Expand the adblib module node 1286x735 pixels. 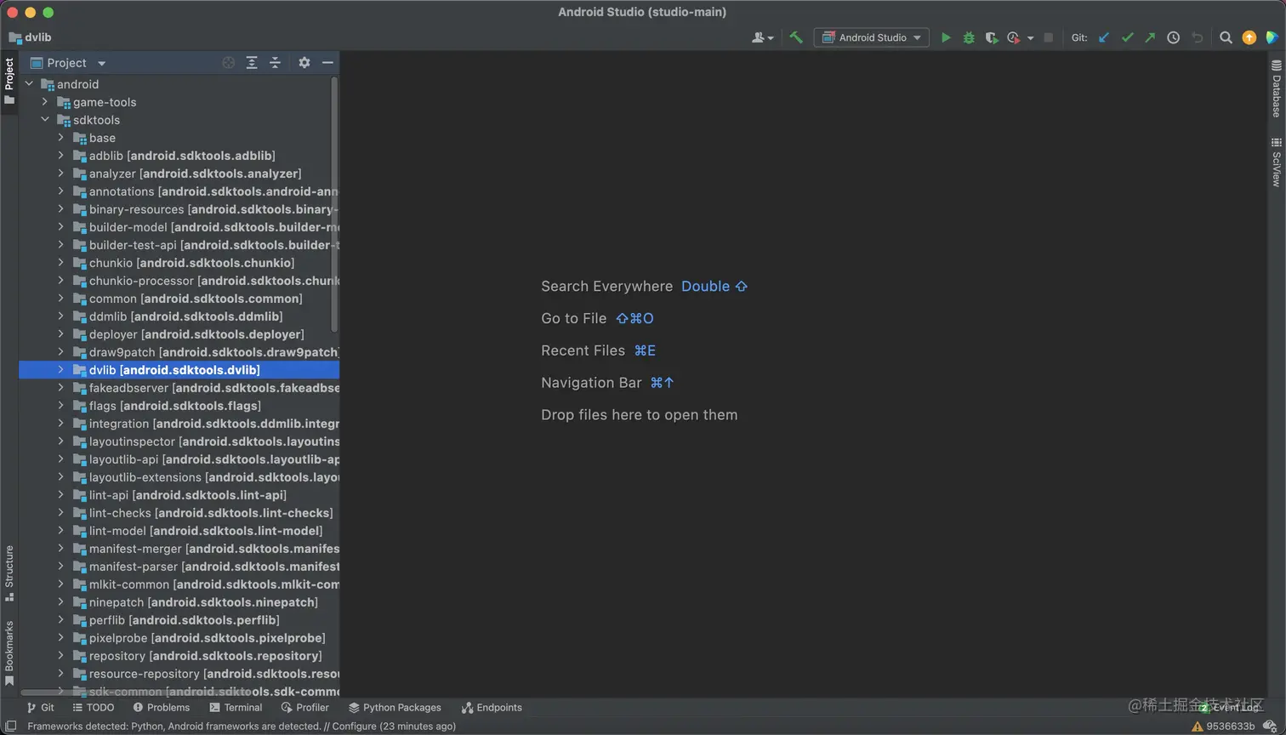click(61, 156)
